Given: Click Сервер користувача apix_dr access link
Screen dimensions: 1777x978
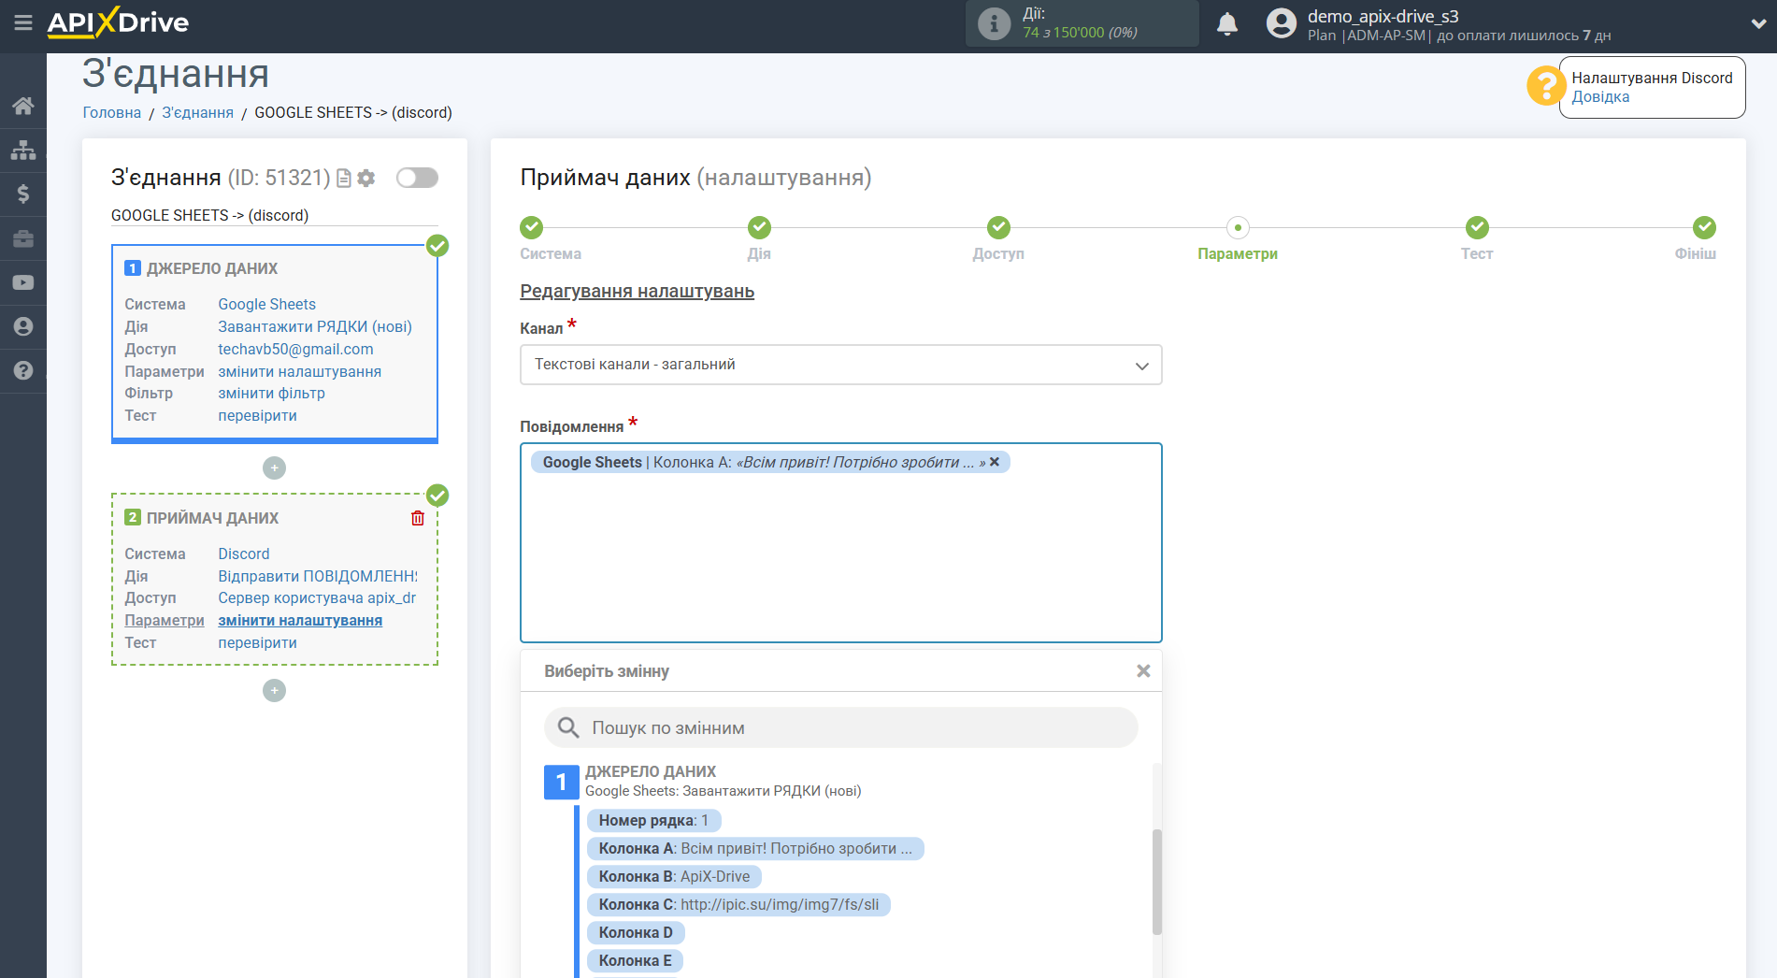Looking at the screenshot, I should (317, 598).
